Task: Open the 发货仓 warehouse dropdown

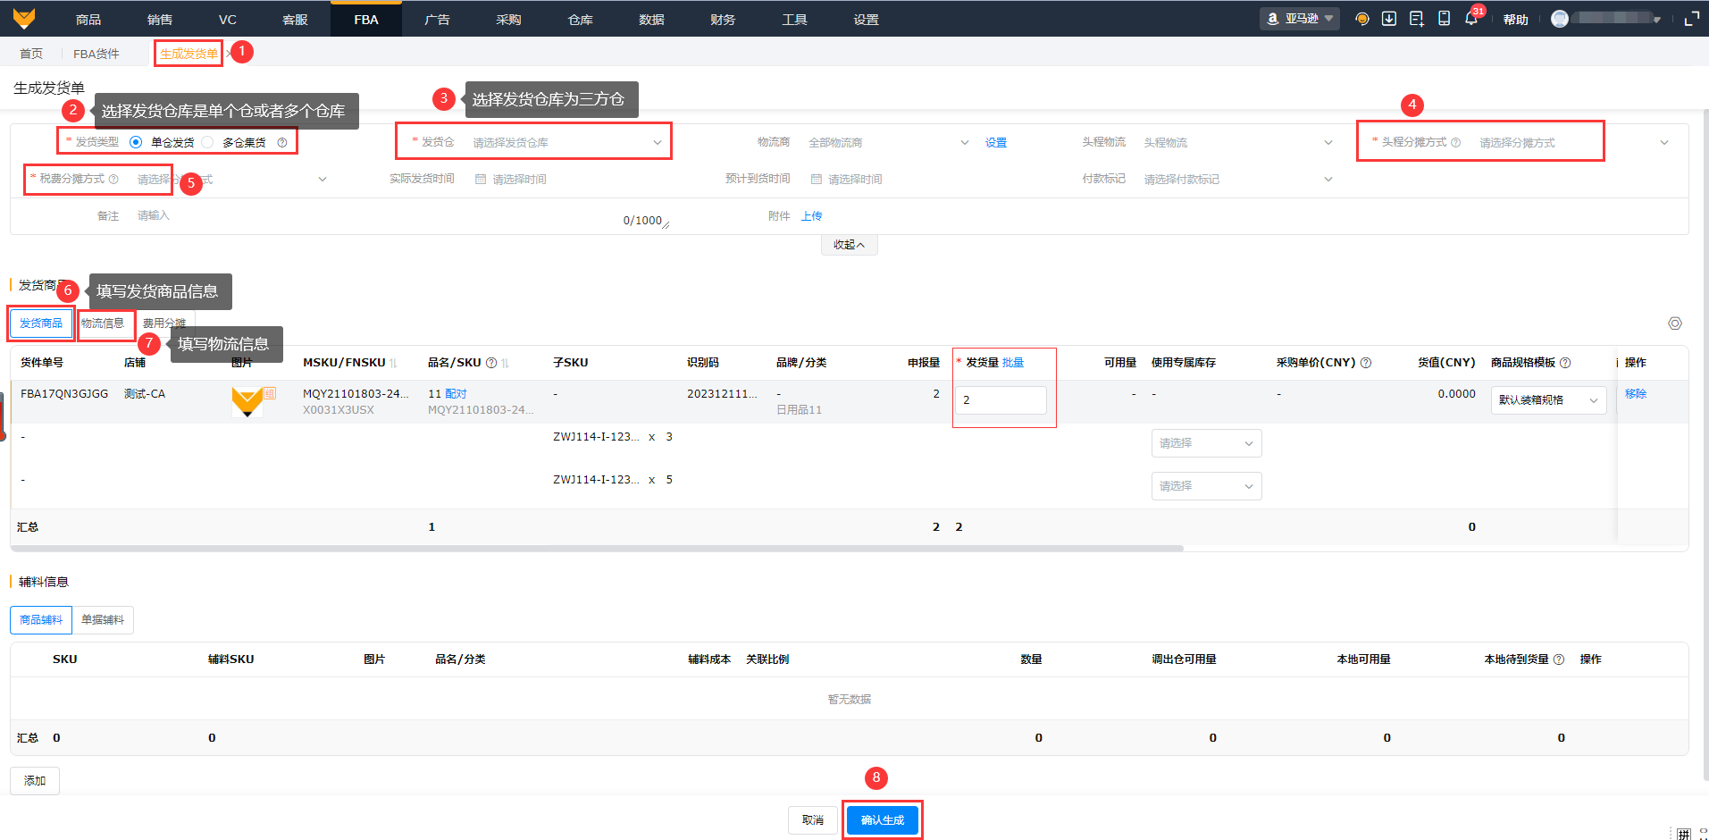Action: pos(565,142)
